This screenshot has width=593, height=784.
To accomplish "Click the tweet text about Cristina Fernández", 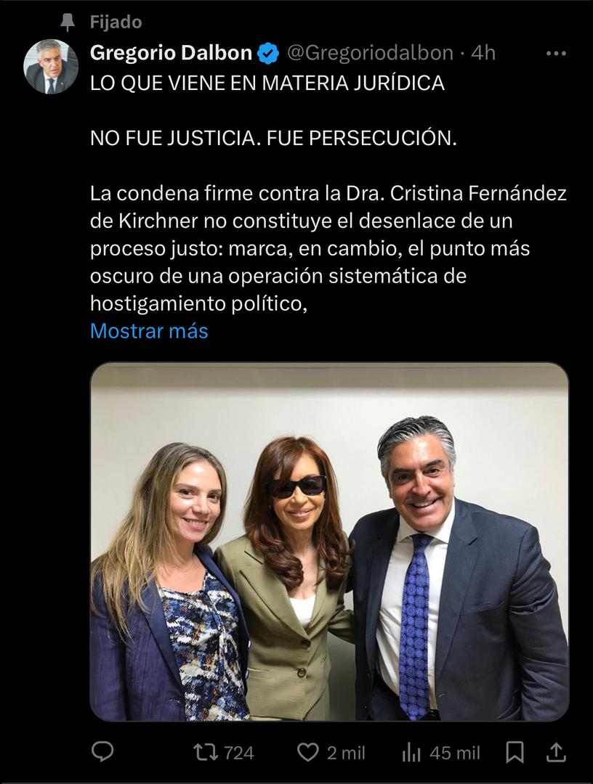I will [x=328, y=248].
